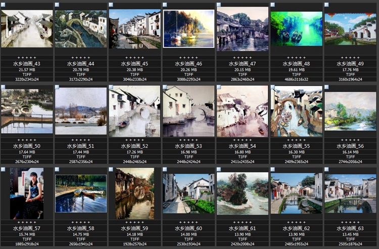This screenshot has height=249, width=379.
Task: Select the 水乡油画_55 colorful canal thumbnail
Action: (296, 111)
